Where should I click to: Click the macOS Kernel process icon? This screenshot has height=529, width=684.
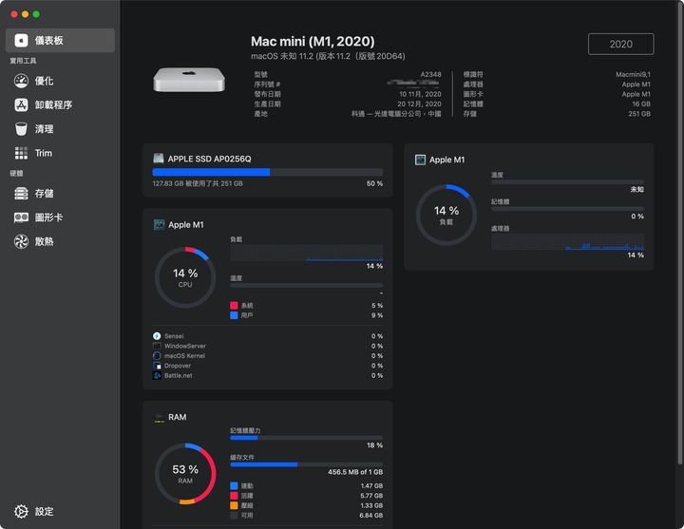(157, 356)
